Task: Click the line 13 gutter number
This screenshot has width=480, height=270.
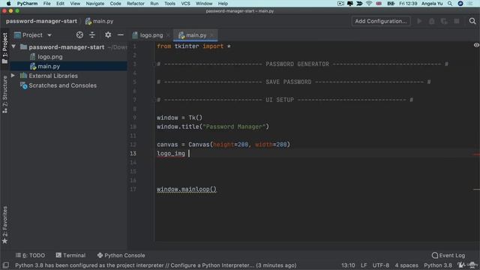Action: [133, 153]
